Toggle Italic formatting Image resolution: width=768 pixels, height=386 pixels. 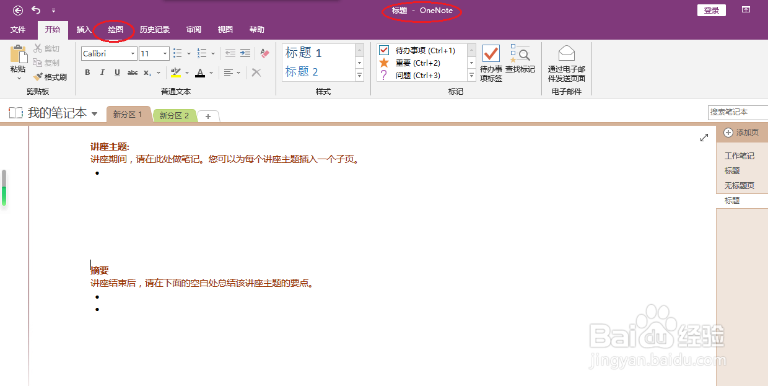point(102,72)
